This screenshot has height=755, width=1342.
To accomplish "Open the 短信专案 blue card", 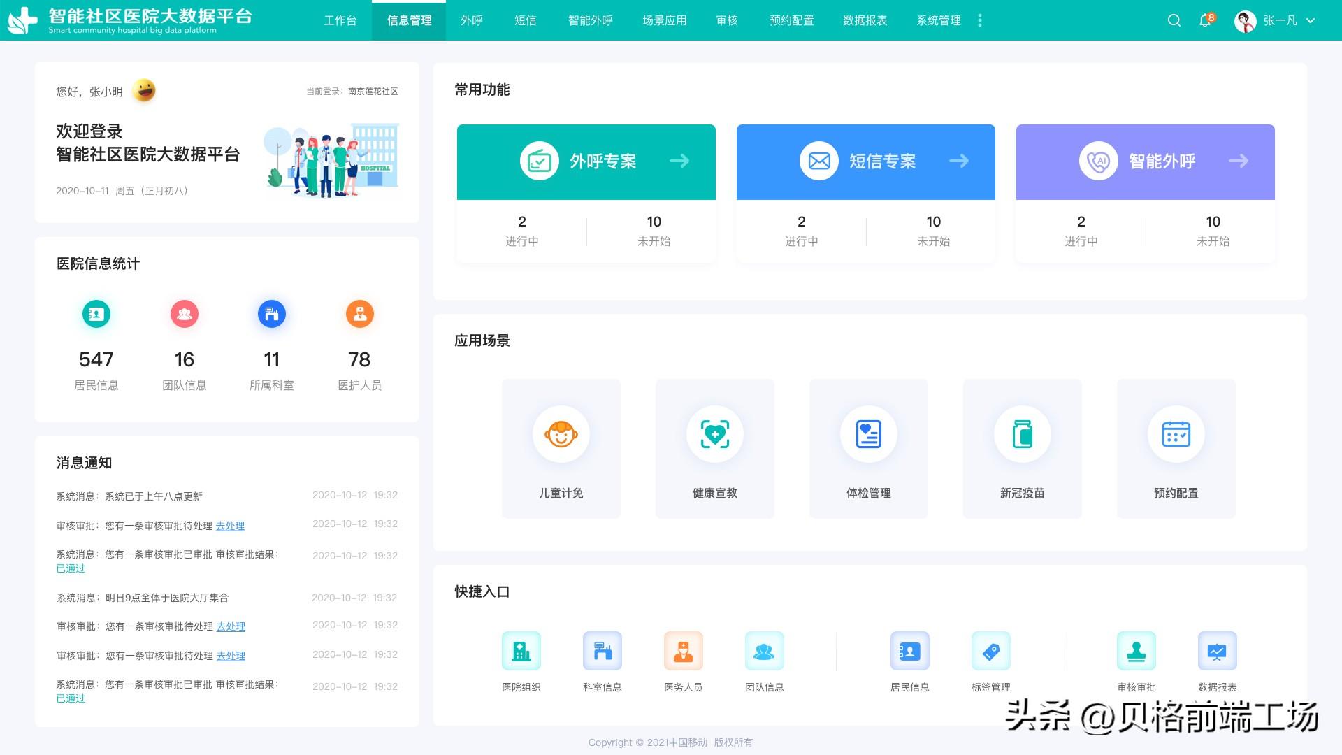I will [865, 162].
